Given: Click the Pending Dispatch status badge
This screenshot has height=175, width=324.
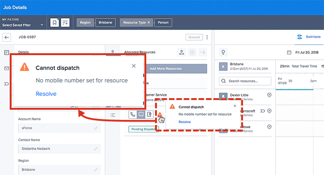Looking at the screenshot, I should pyautogui.click(x=143, y=129).
